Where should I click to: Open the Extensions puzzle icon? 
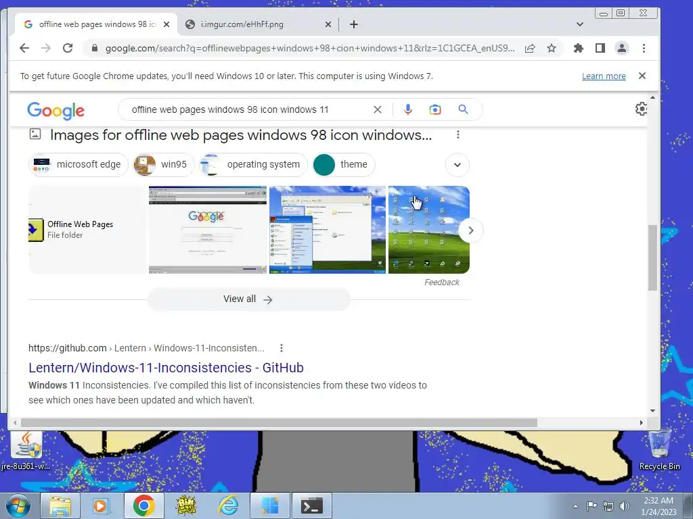[x=578, y=48]
